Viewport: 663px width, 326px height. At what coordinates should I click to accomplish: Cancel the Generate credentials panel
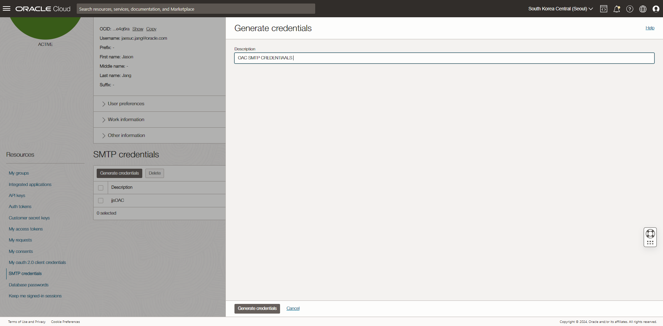tap(293, 308)
